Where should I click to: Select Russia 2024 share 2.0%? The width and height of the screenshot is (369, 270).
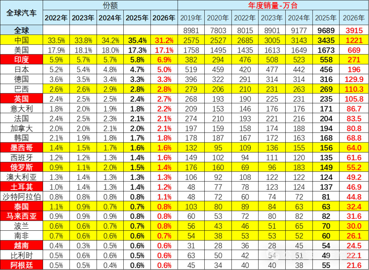tap(110, 167)
